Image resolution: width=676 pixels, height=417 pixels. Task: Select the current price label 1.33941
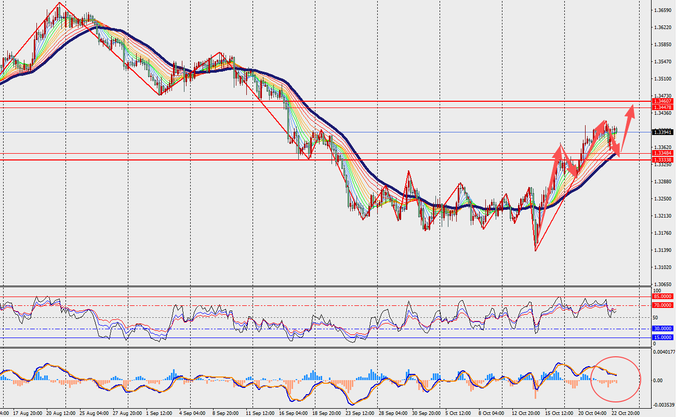click(x=663, y=132)
